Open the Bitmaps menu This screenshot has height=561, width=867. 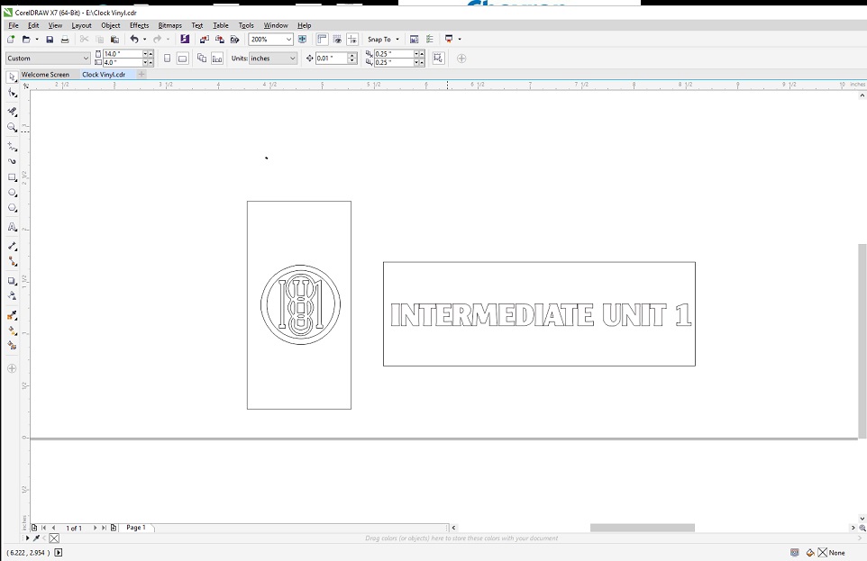169,25
